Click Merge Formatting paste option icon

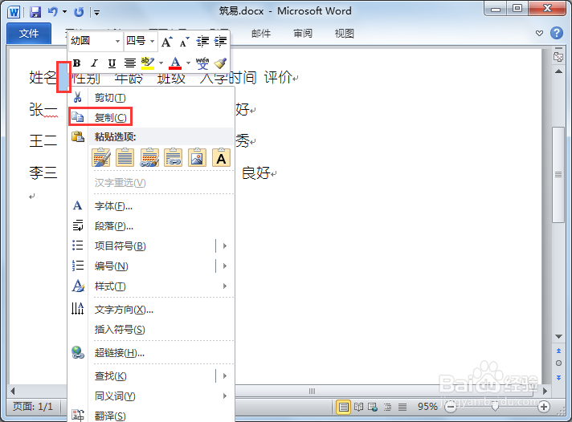(125, 157)
